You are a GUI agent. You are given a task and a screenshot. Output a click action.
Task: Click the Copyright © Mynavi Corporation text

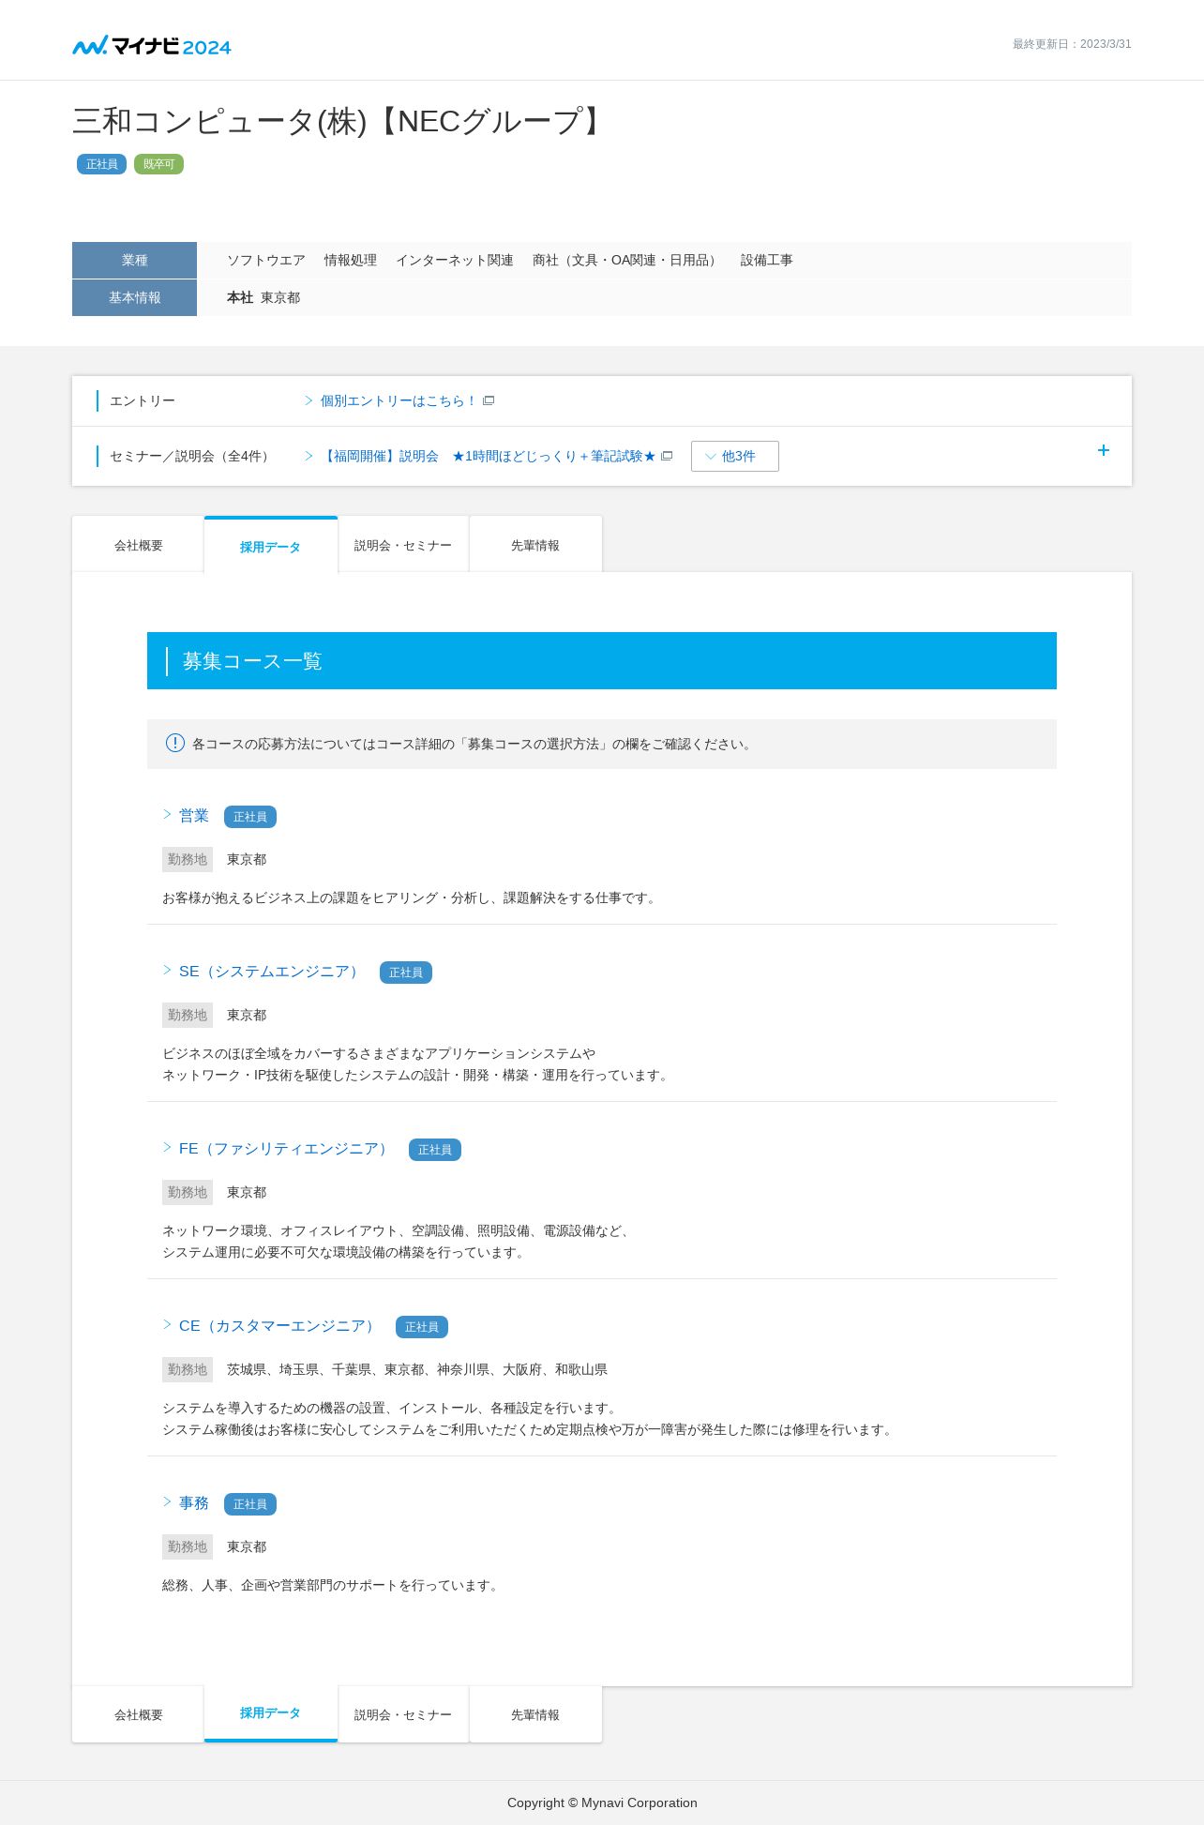(x=602, y=1802)
